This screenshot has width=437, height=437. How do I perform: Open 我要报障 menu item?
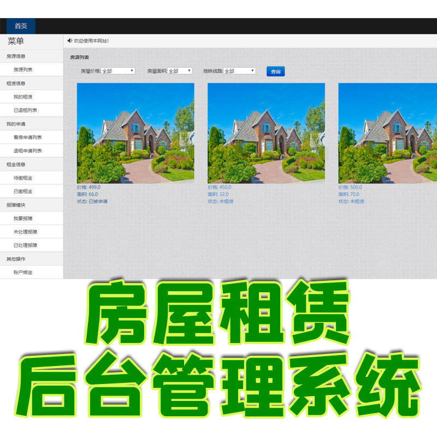pos(32,218)
